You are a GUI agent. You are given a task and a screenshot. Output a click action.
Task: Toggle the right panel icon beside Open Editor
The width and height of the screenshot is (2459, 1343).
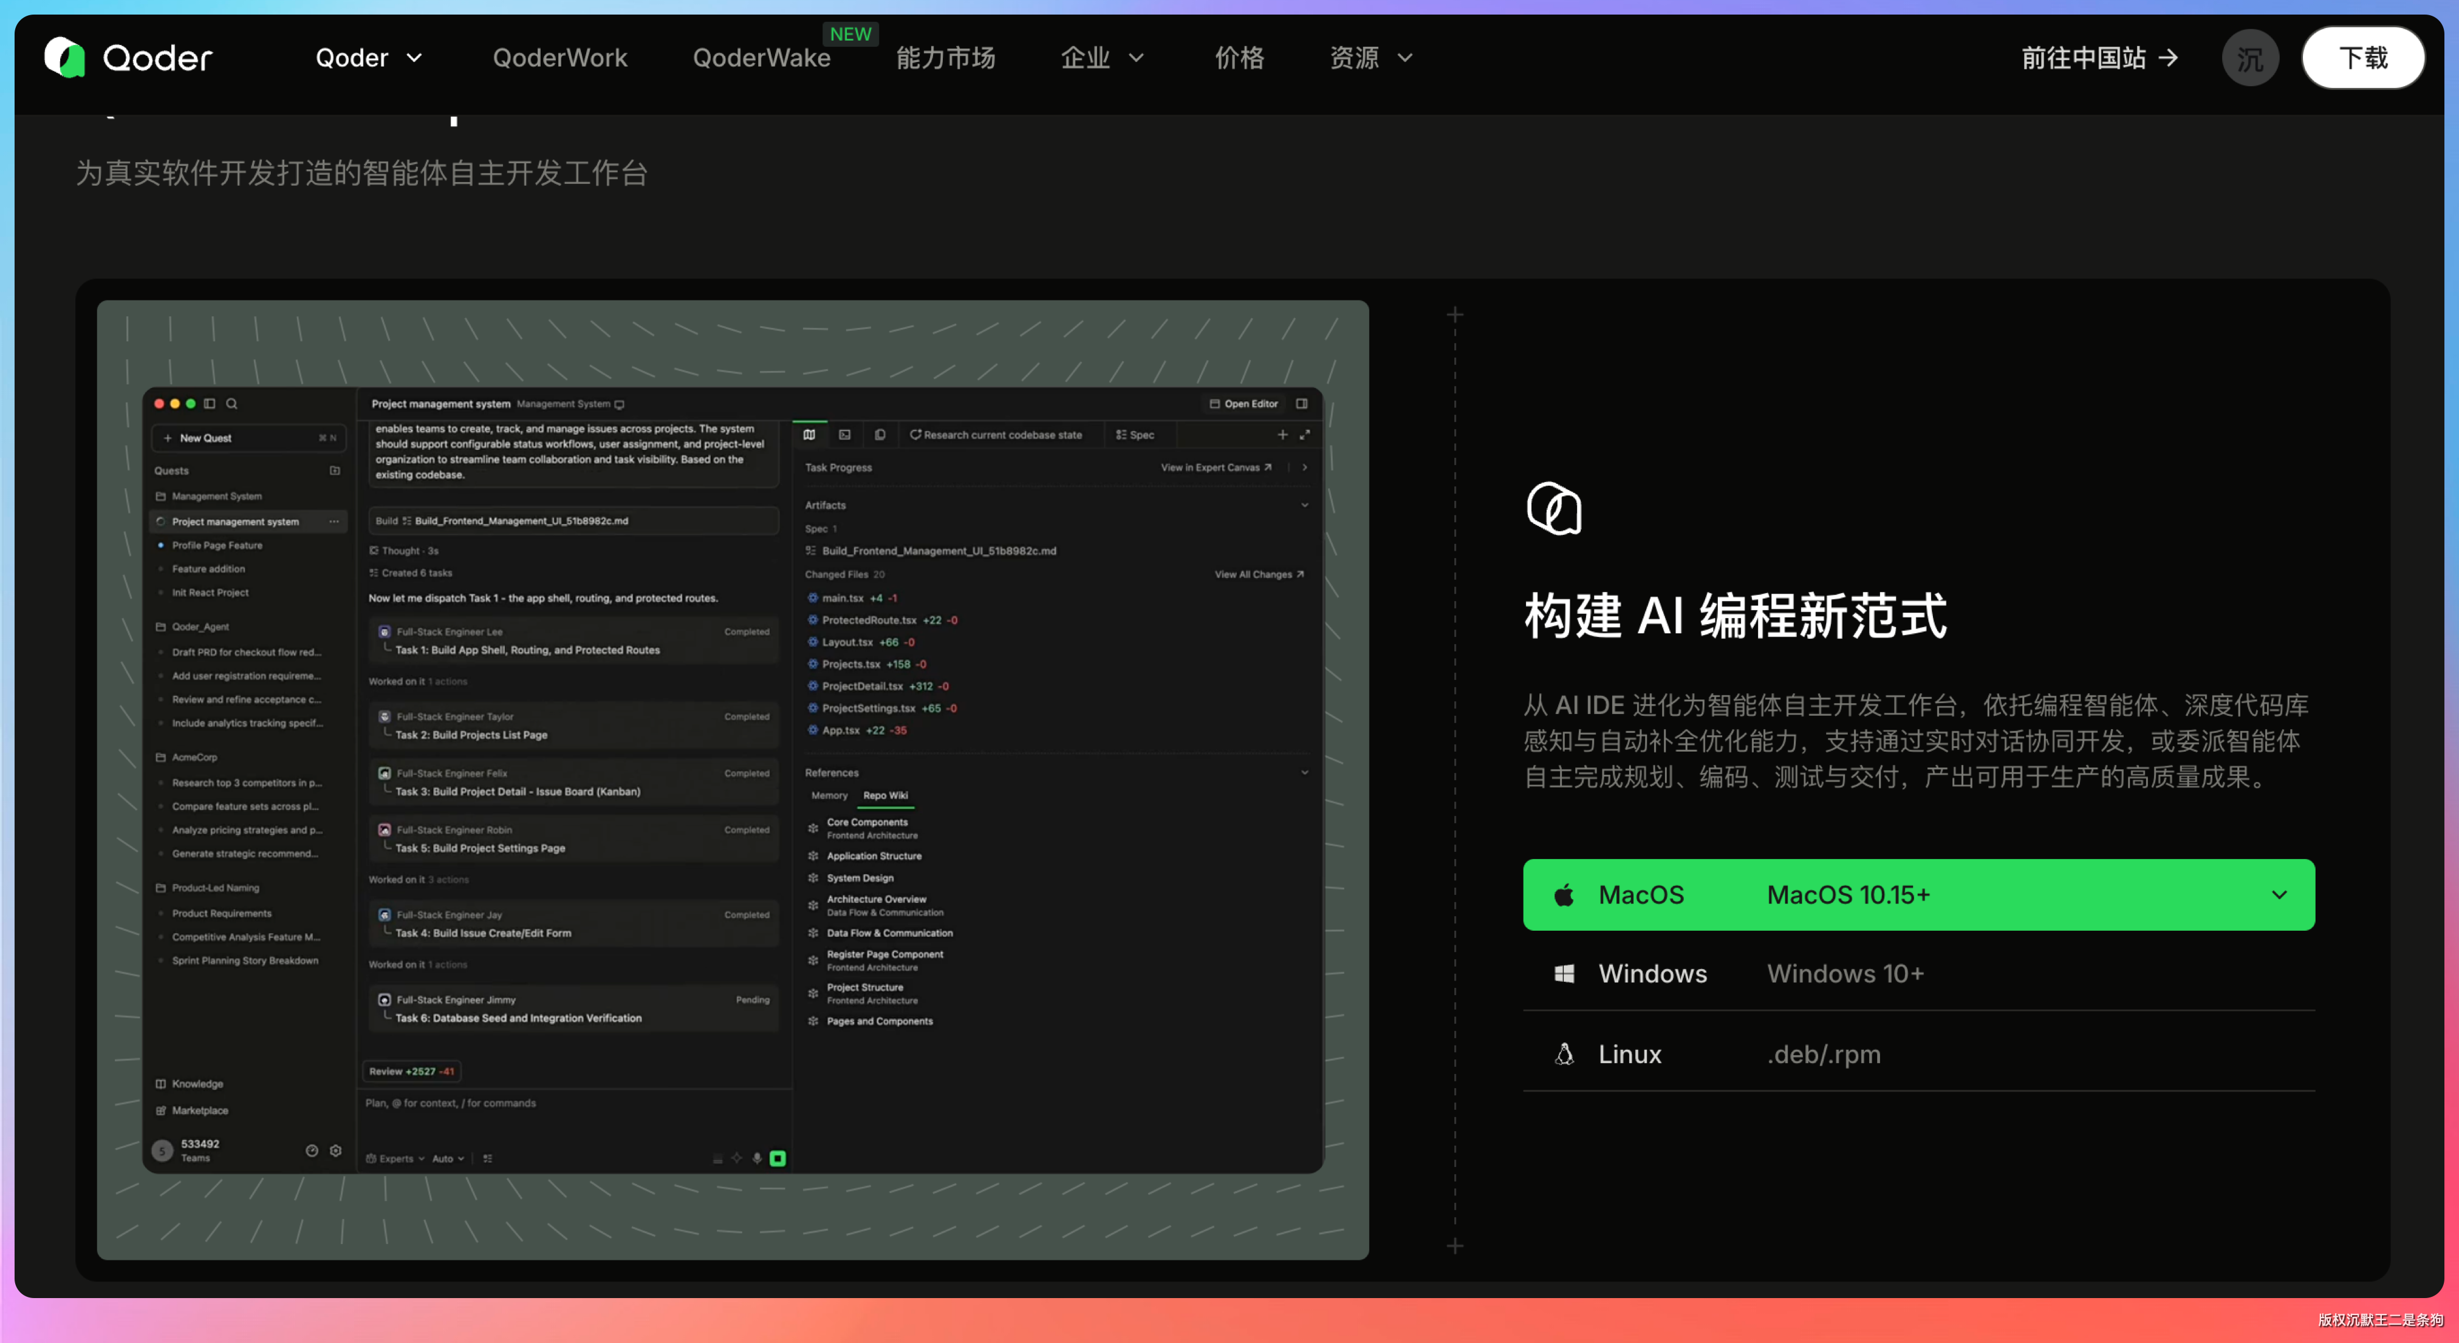click(1301, 404)
